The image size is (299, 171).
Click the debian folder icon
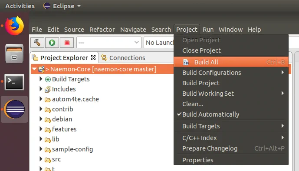pos(48,120)
